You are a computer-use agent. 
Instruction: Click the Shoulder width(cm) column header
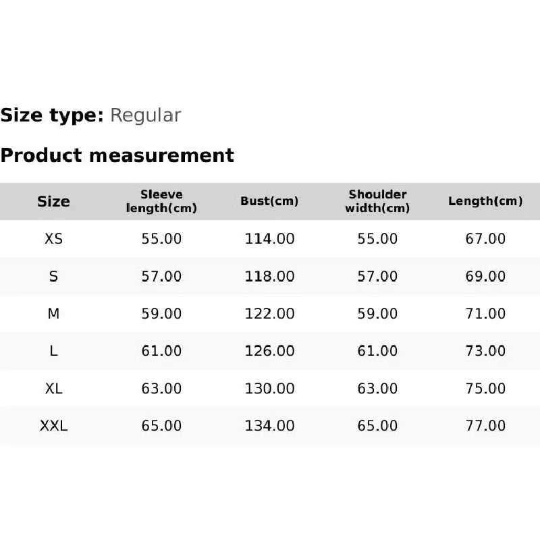click(377, 201)
